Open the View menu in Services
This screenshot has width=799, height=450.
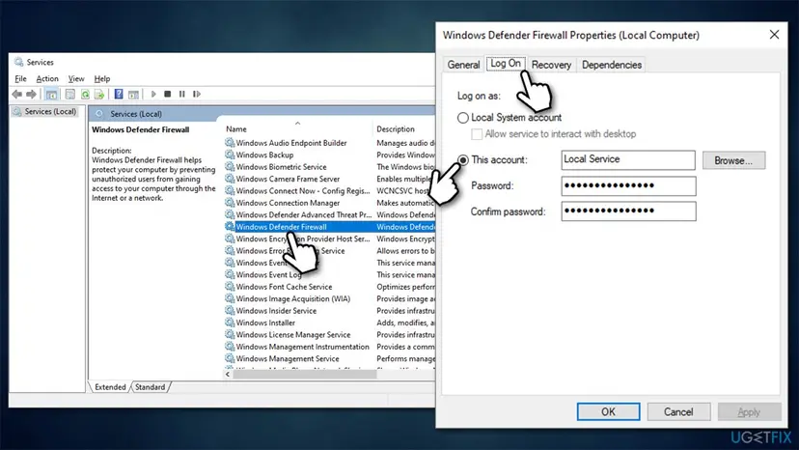click(76, 78)
